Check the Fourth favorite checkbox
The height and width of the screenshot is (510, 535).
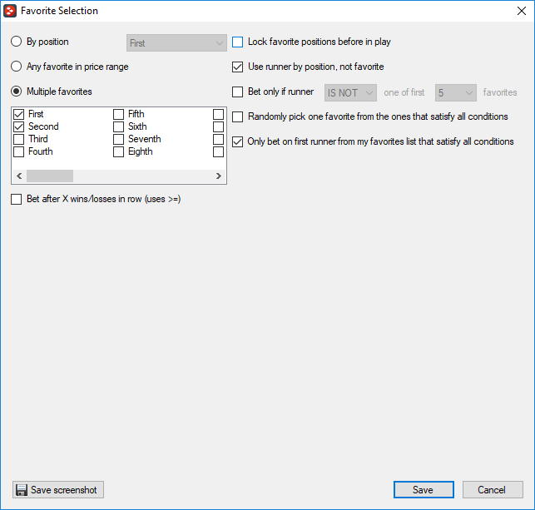19,151
